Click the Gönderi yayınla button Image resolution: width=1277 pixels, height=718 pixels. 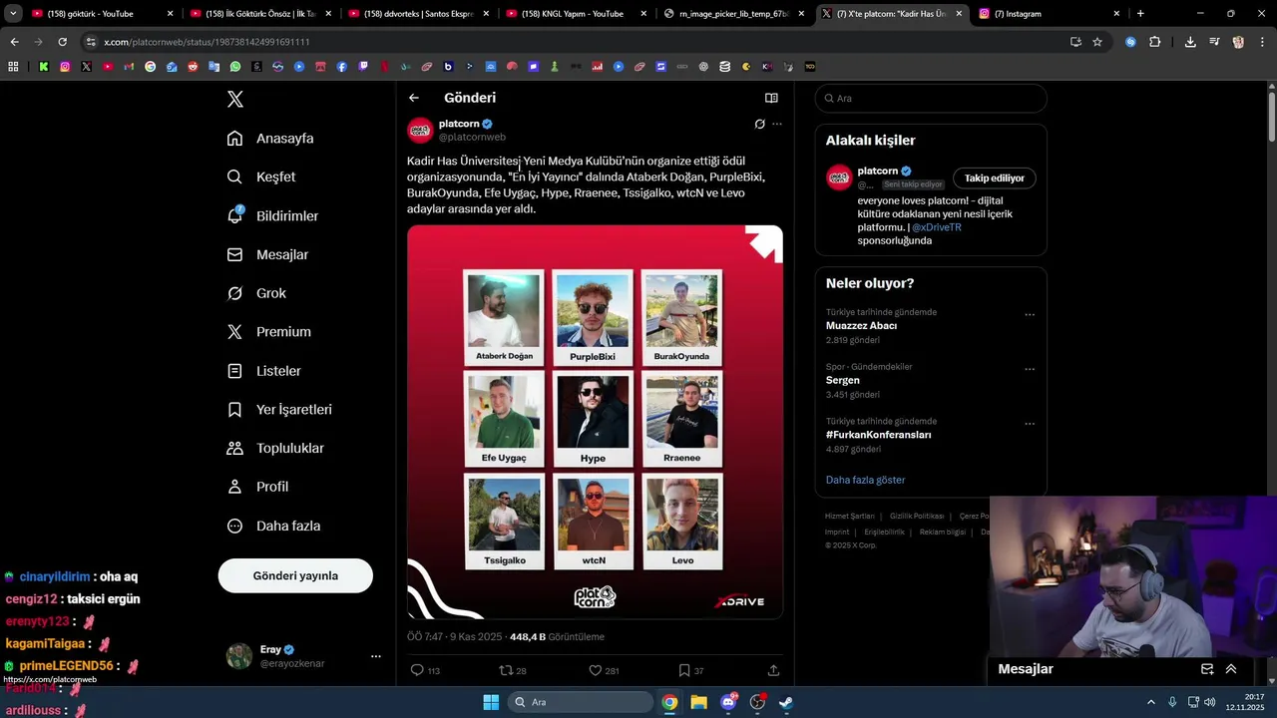(x=295, y=575)
